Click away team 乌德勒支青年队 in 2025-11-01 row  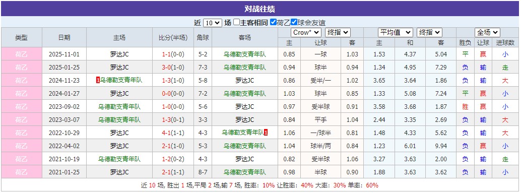(245, 54)
